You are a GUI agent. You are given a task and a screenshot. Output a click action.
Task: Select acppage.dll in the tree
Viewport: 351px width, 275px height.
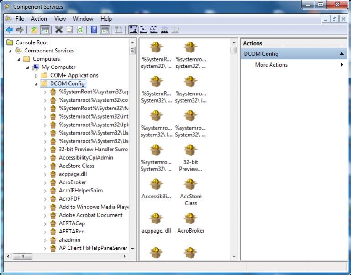(x=73, y=174)
